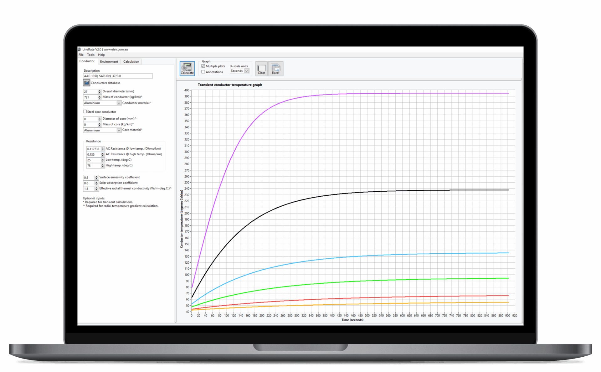Click the Surface emissivity coefficient spinner arrows
The image size is (601, 372).
pyautogui.click(x=96, y=178)
